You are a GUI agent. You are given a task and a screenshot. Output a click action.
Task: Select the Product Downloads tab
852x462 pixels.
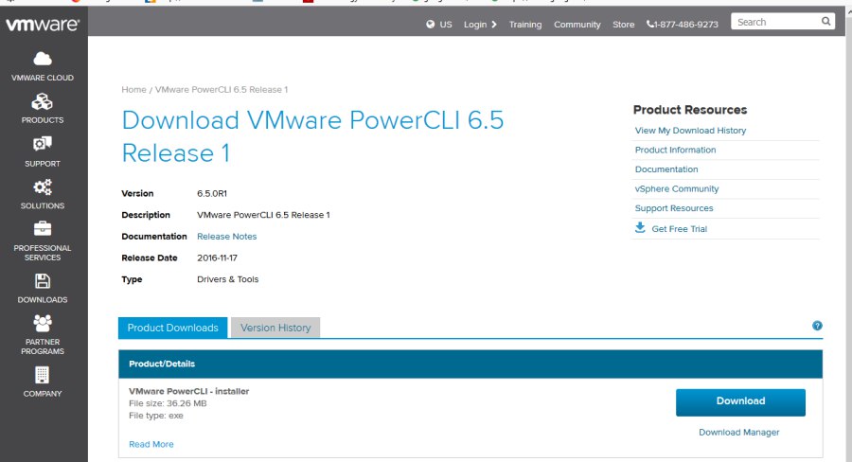pyautogui.click(x=173, y=328)
